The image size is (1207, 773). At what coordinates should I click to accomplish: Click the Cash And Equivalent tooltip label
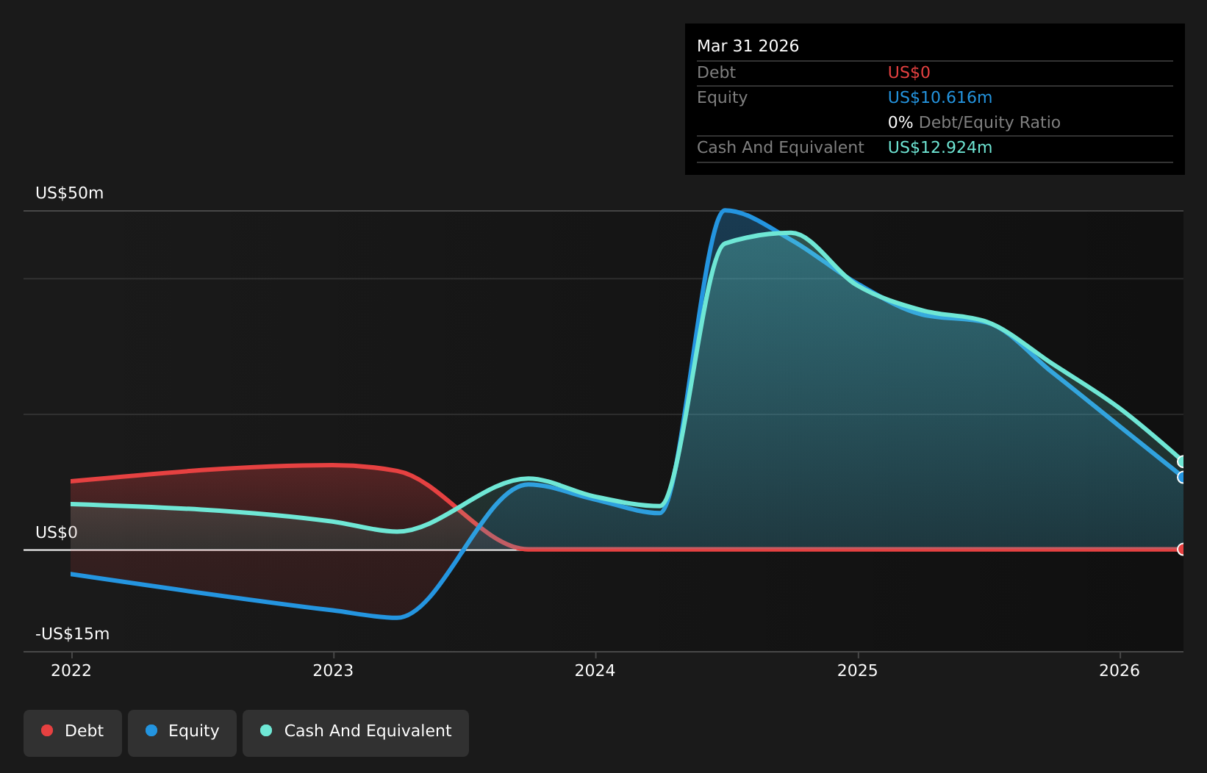click(780, 148)
